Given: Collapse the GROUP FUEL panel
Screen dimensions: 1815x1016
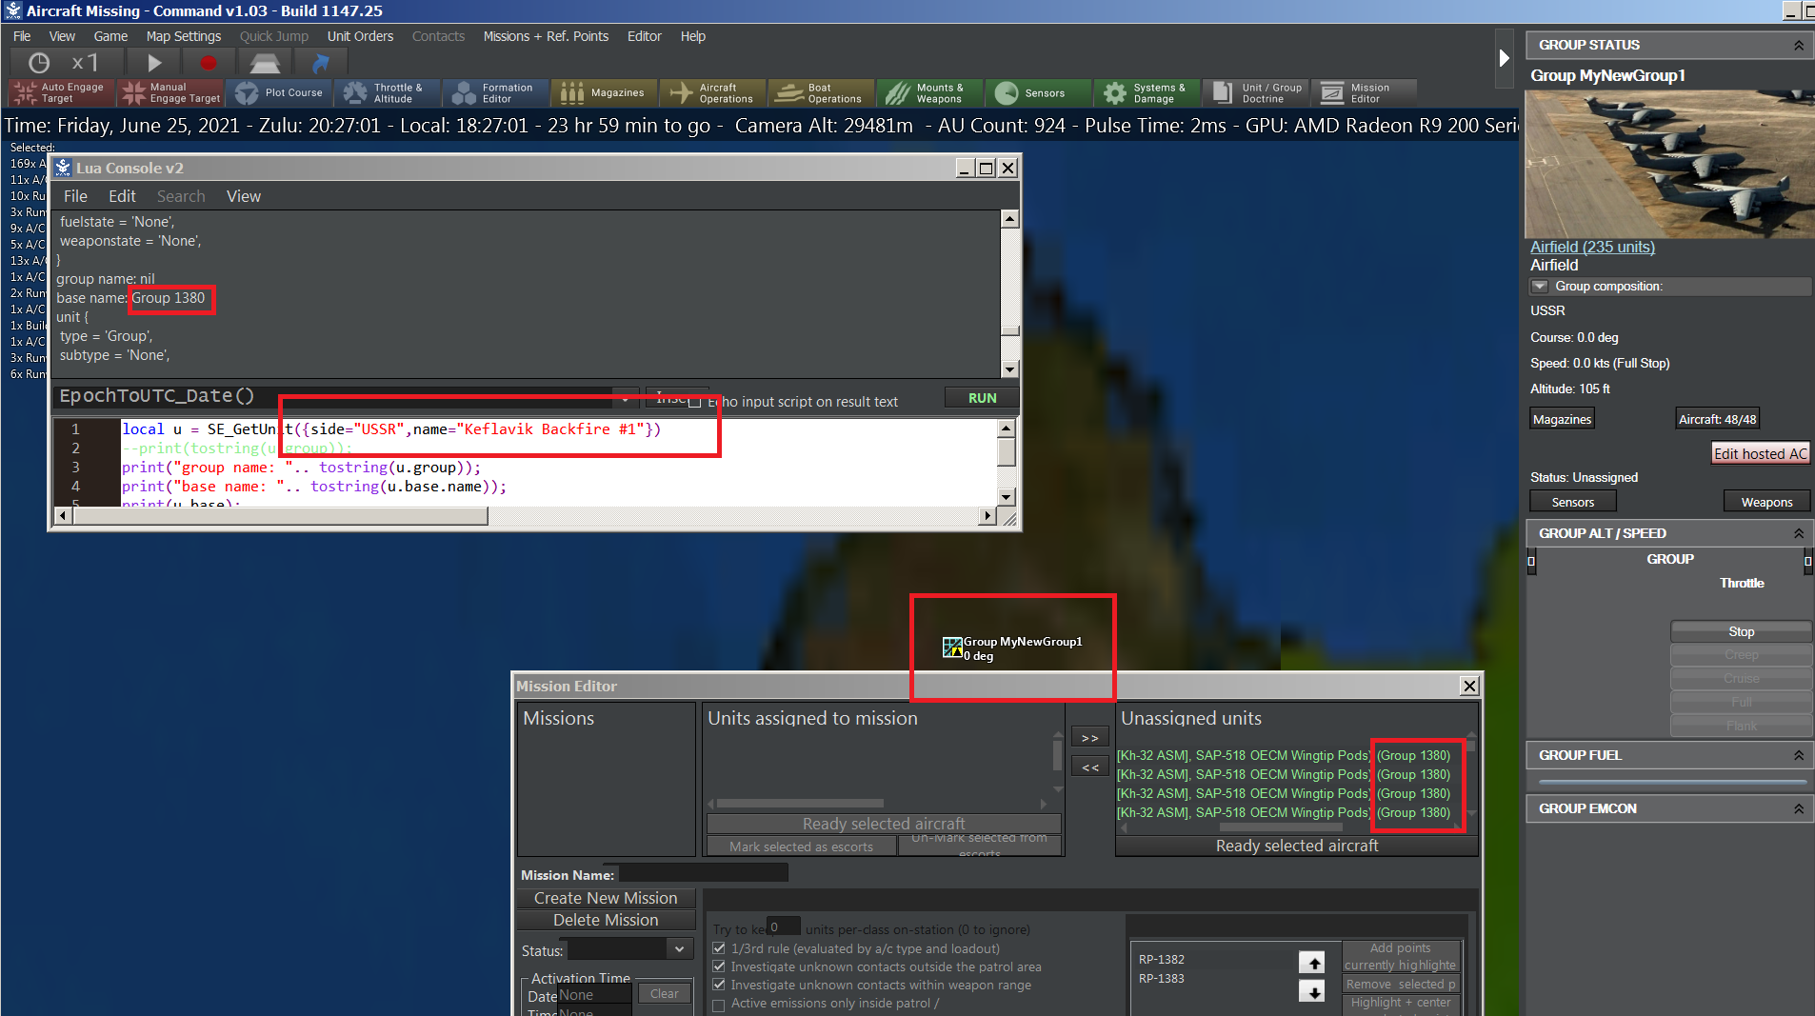Looking at the screenshot, I should pyautogui.click(x=1799, y=755).
